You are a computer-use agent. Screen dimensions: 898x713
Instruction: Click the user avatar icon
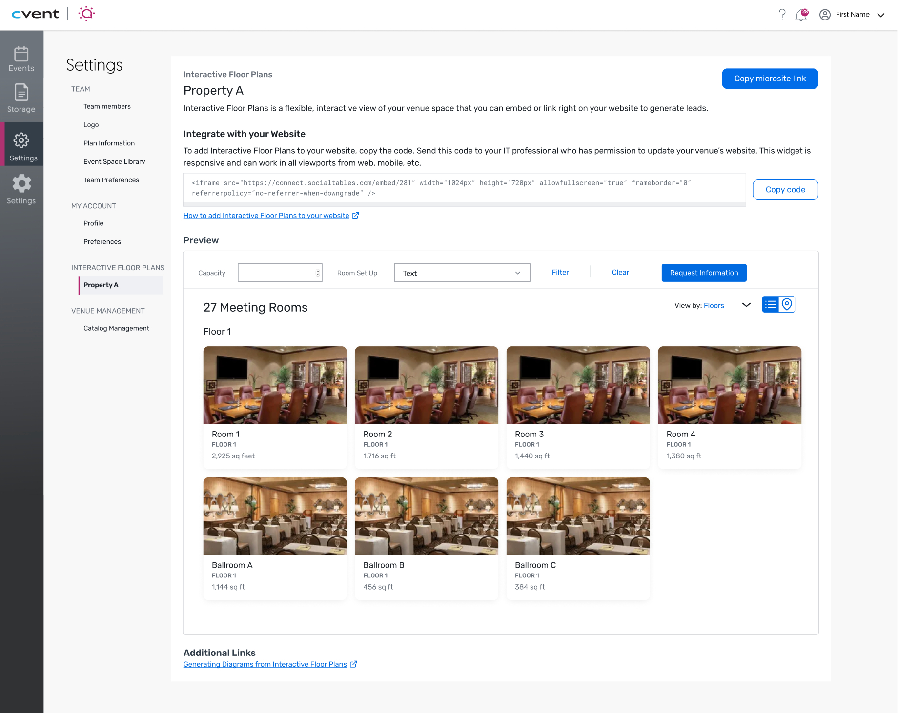(x=825, y=15)
